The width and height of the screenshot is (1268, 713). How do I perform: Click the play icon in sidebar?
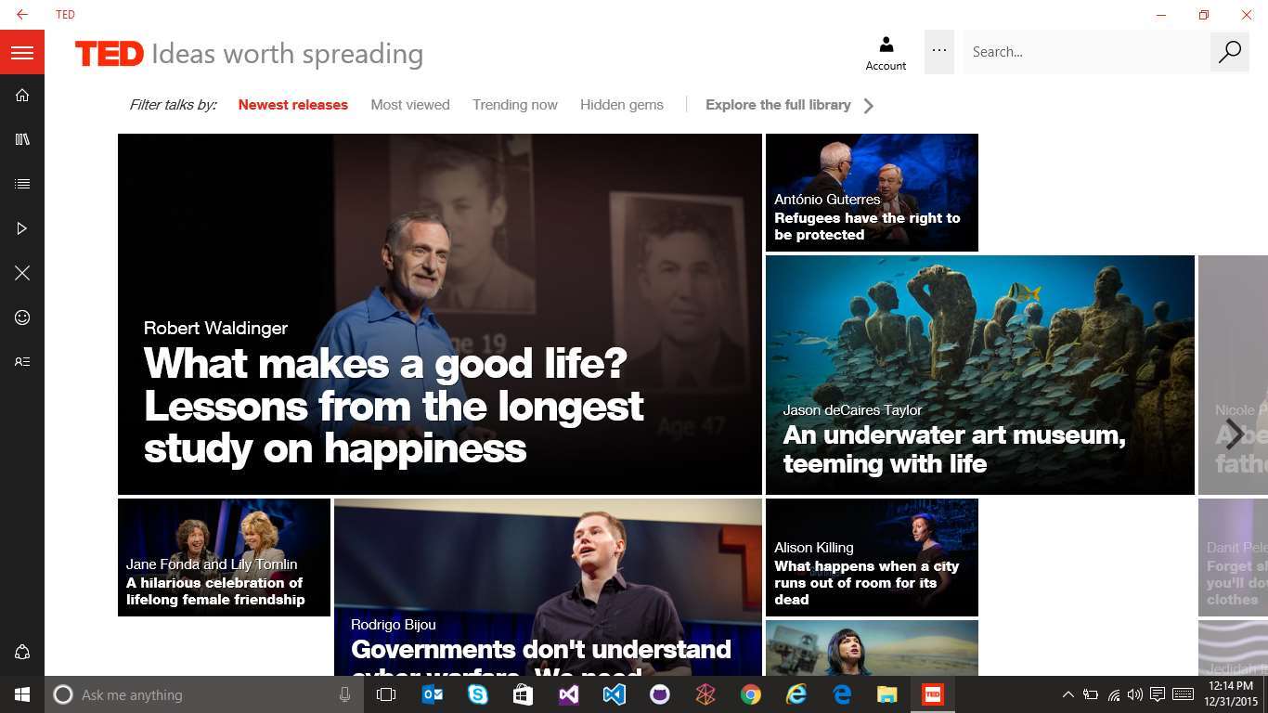pyautogui.click(x=22, y=228)
